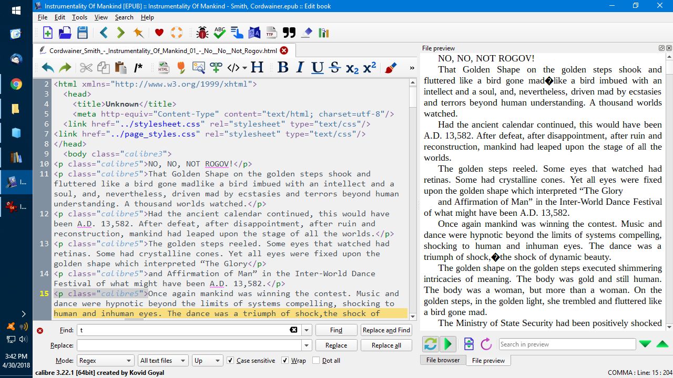This screenshot has height=378, width=673.
Task: Undo the last edit with the blue arrow
Action: click(48, 67)
